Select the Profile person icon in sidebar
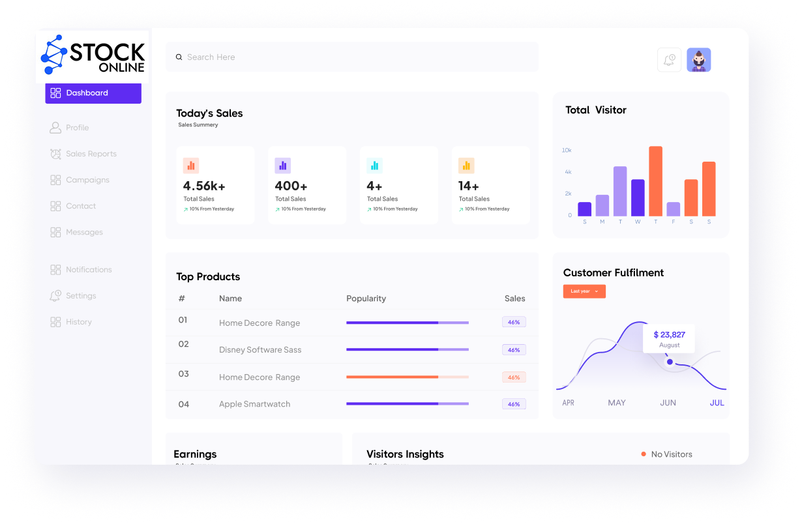Screen dimensions: 802x524 click(x=55, y=128)
